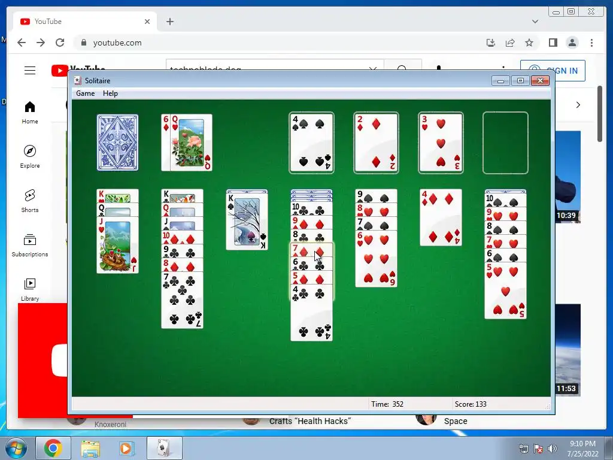The height and width of the screenshot is (460, 613).
Task: Click the taskbar clock showing 9:10 PM
Action: point(583,449)
